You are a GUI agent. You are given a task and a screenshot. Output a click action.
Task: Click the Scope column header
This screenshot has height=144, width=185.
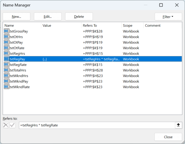[x=132, y=26]
